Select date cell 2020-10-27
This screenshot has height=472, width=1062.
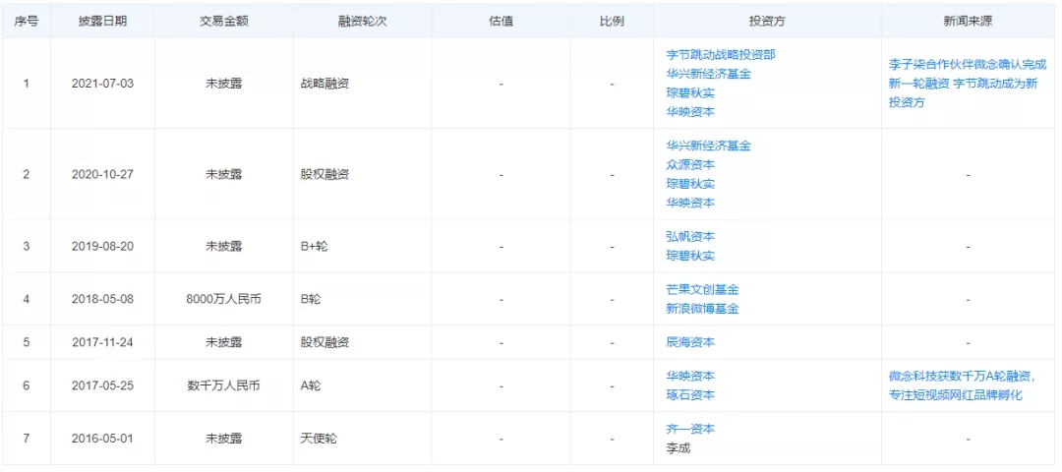(102, 174)
